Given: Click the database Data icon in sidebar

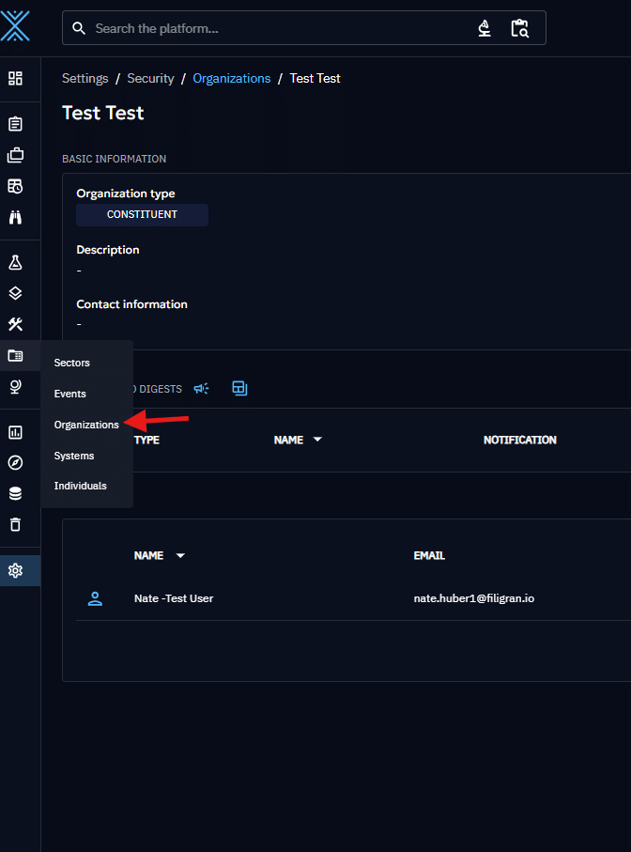Looking at the screenshot, I should click(15, 493).
